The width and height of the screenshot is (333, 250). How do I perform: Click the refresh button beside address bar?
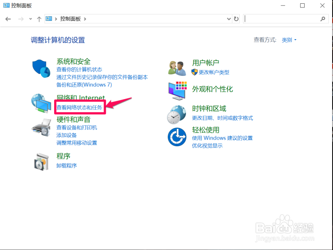pos(236,19)
